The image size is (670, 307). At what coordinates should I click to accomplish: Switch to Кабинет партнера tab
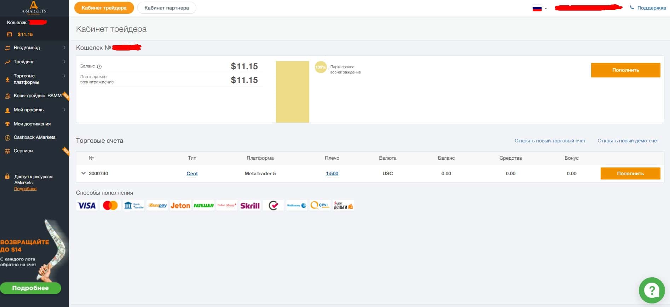[x=167, y=8]
